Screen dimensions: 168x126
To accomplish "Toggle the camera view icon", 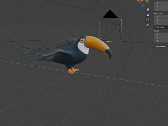I will [148, 20].
